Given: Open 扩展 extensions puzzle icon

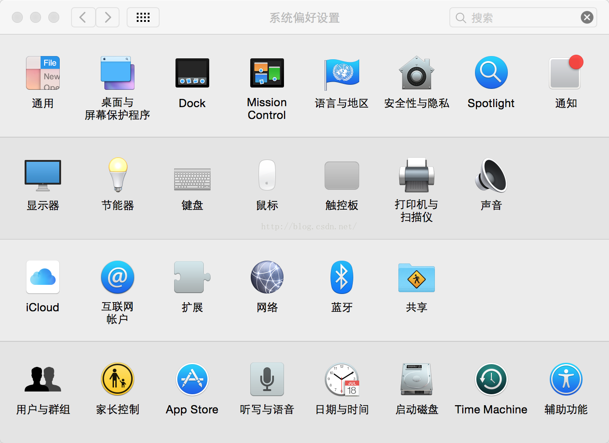Looking at the screenshot, I should point(192,277).
